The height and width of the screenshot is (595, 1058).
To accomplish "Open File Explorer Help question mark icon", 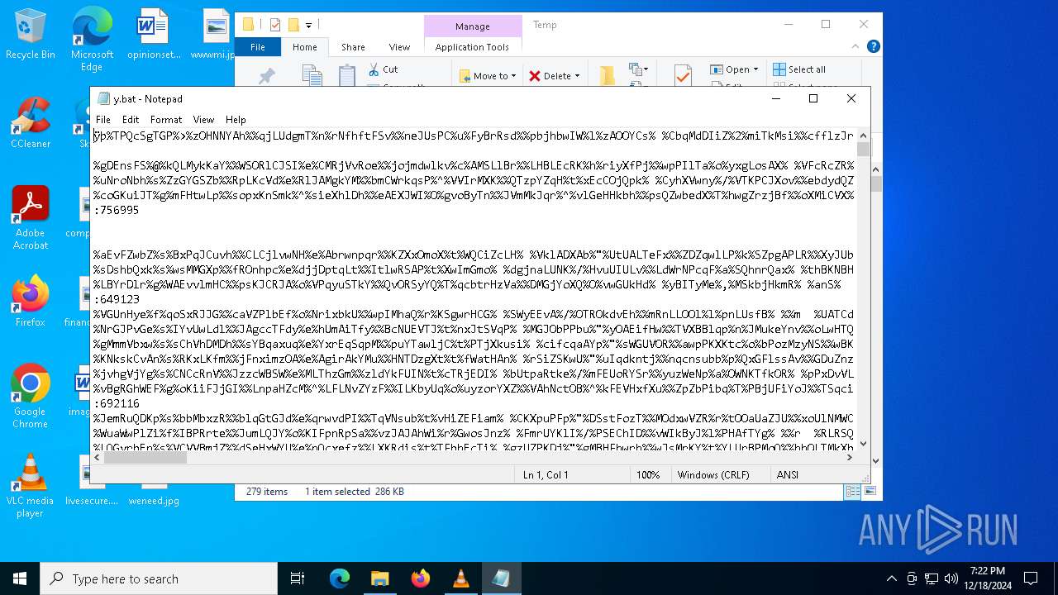I will (x=873, y=47).
